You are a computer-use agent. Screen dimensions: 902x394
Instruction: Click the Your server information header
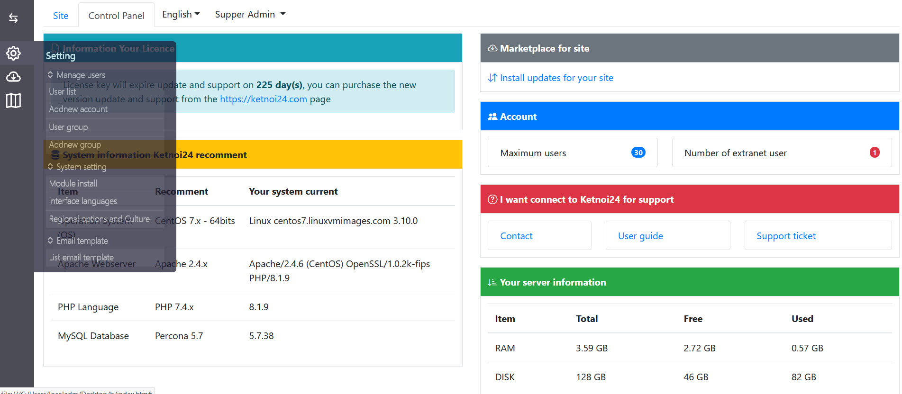pos(690,282)
